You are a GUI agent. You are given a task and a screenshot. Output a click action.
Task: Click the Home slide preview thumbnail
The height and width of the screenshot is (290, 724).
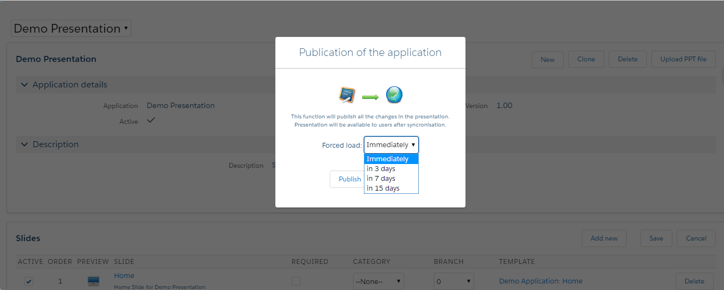pos(93,281)
